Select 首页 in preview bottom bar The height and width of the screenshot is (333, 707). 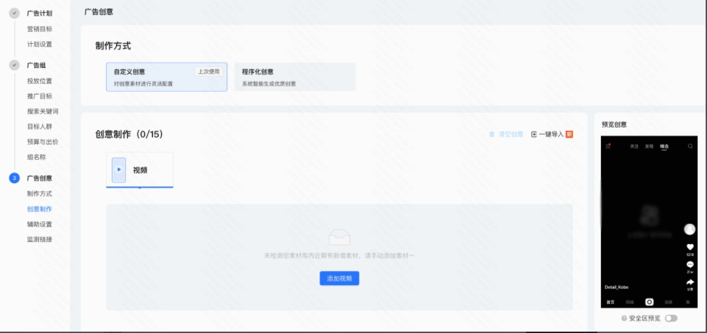pos(610,303)
